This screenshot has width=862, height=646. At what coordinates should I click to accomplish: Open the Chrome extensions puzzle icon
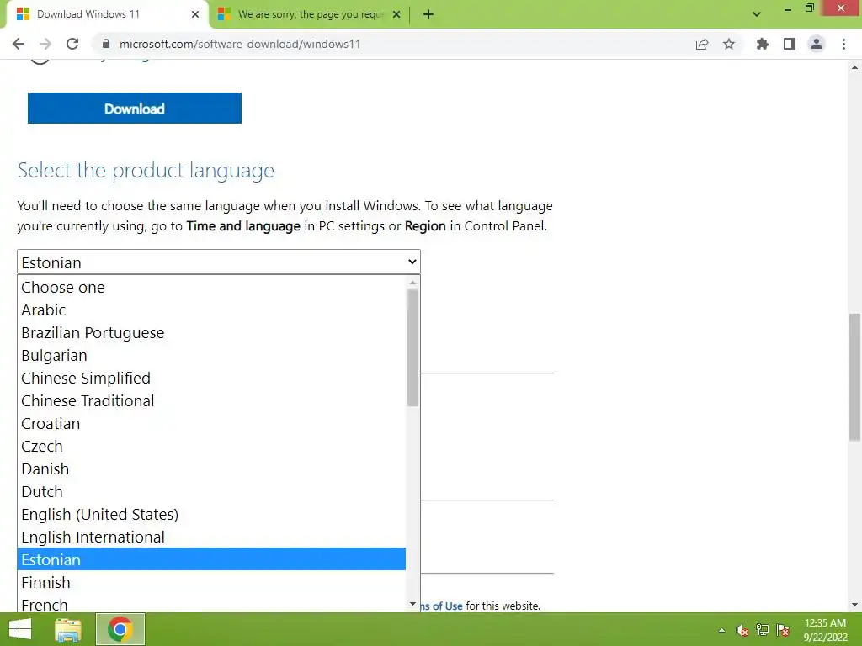763,44
